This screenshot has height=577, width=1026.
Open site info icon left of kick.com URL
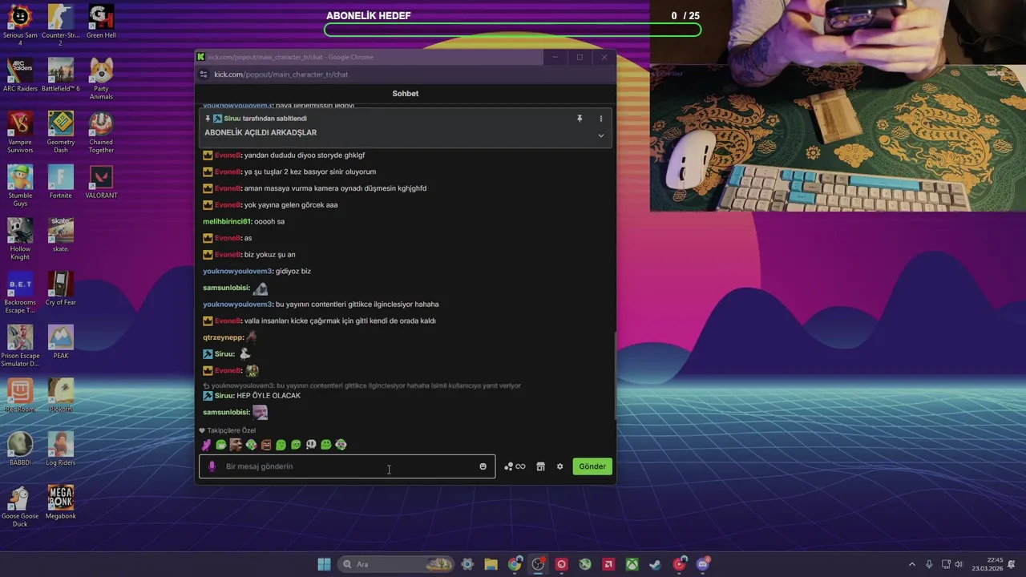[x=204, y=75]
